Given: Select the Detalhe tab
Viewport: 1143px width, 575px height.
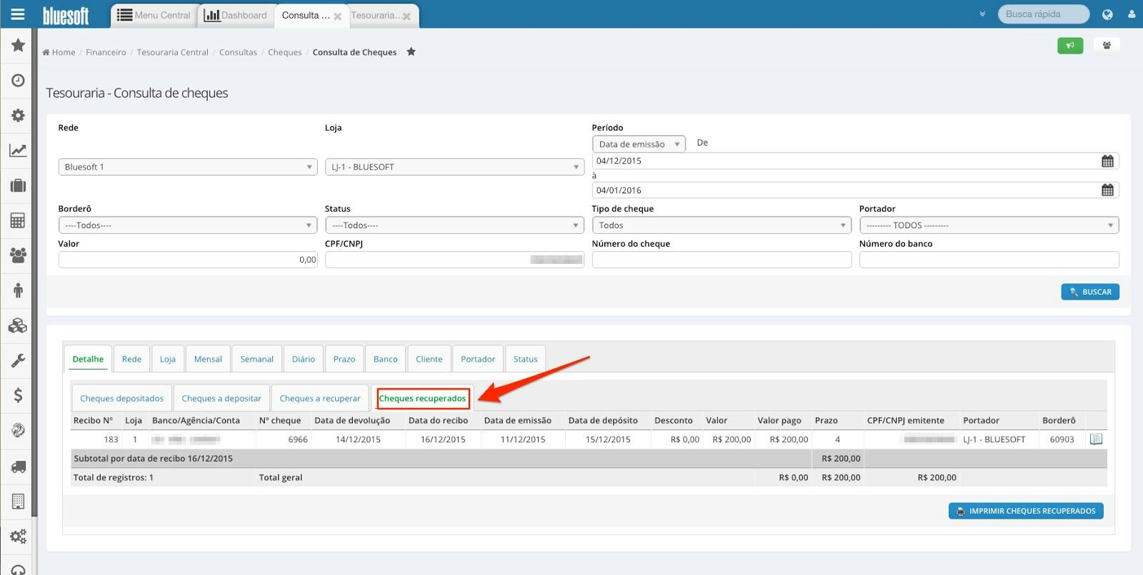Looking at the screenshot, I should tap(88, 359).
